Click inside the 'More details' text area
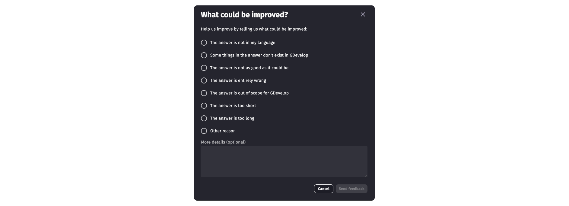The width and height of the screenshot is (569, 206). [x=284, y=161]
